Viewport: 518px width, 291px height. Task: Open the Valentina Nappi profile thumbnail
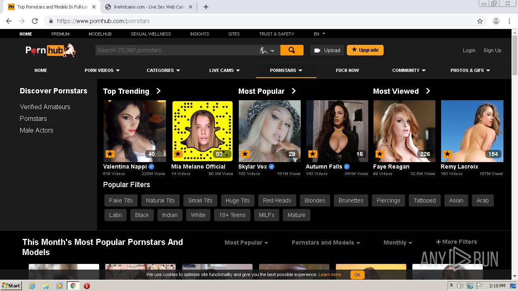(134, 131)
